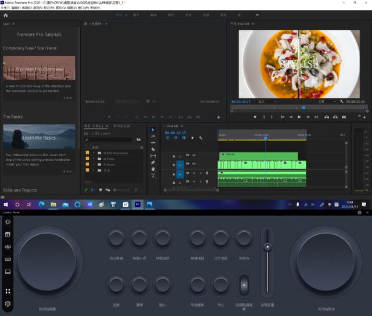The width and height of the screenshot is (372, 316).
Task: Click the camera export frame icon in Program monitor
Action: pos(344,117)
